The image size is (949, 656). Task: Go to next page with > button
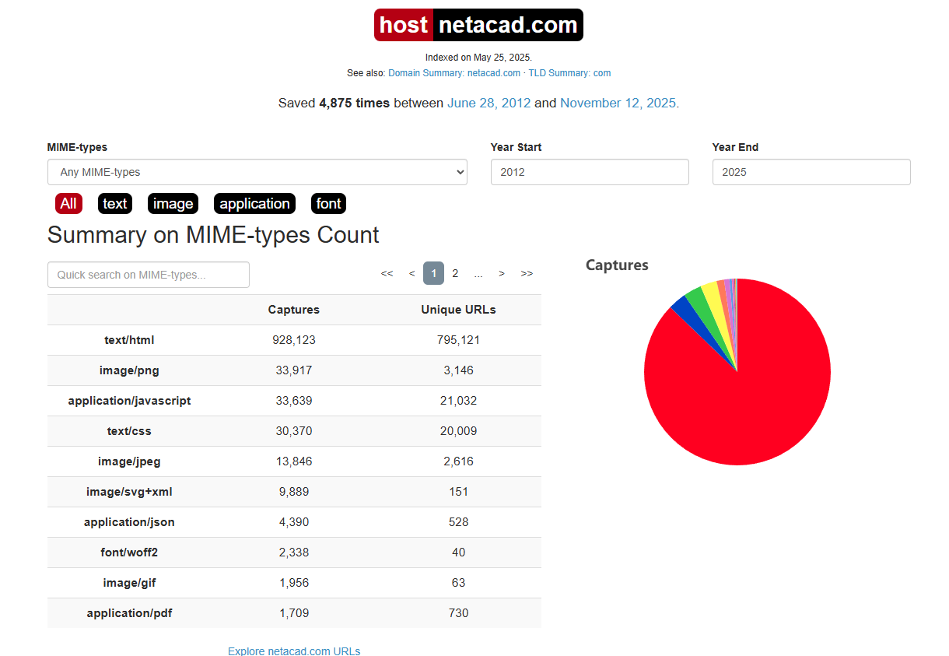click(502, 273)
